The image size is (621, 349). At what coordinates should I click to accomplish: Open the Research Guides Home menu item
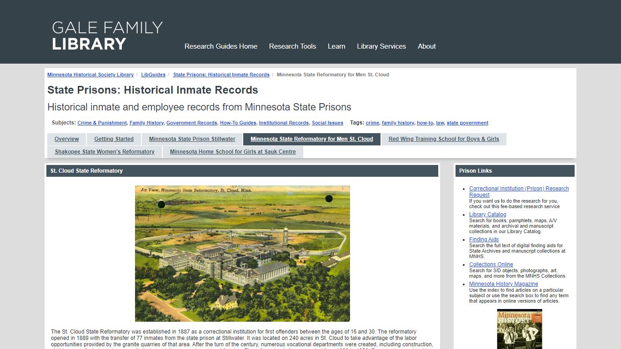[x=220, y=46]
